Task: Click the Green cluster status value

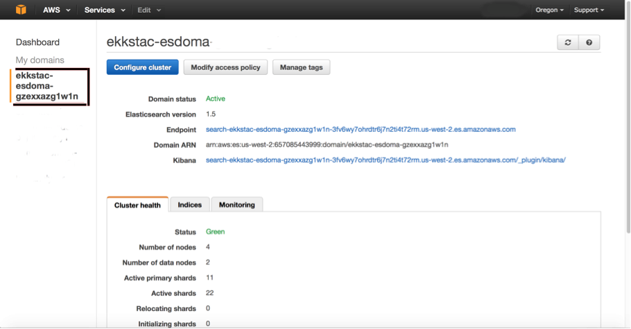Action: coord(215,232)
